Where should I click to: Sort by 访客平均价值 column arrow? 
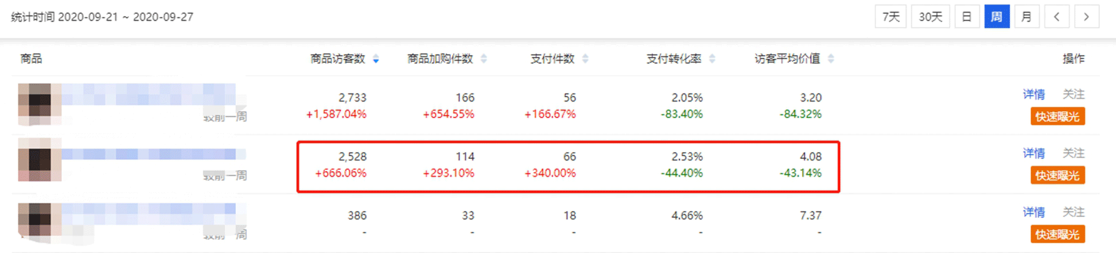click(x=831, y=59)
